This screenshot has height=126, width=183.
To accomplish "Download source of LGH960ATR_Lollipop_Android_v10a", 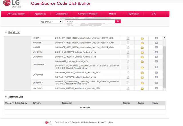I will click(142, 62).
